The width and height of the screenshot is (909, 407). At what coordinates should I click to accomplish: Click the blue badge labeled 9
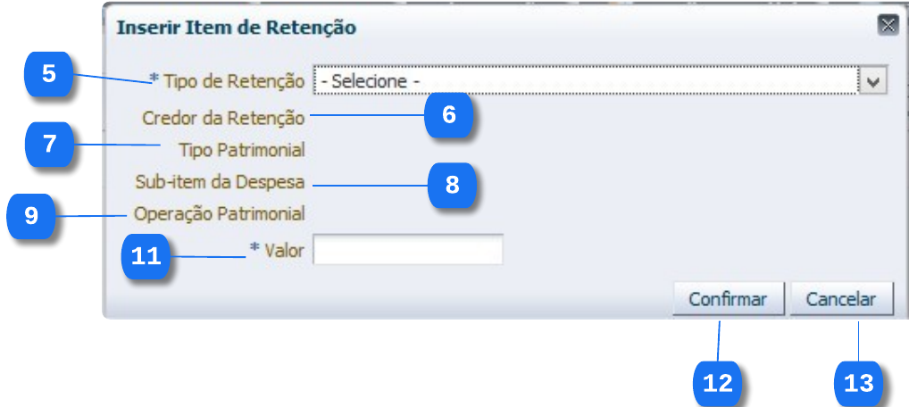pyautogui.click(x=31, y=216)
